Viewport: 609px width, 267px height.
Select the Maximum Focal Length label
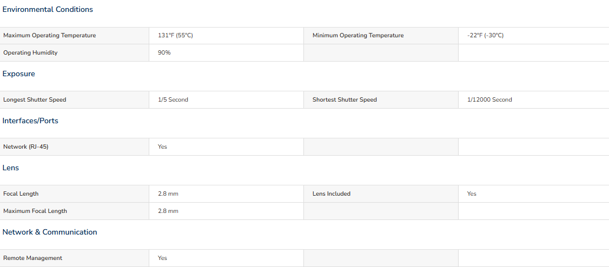click(x=35, y=211)
